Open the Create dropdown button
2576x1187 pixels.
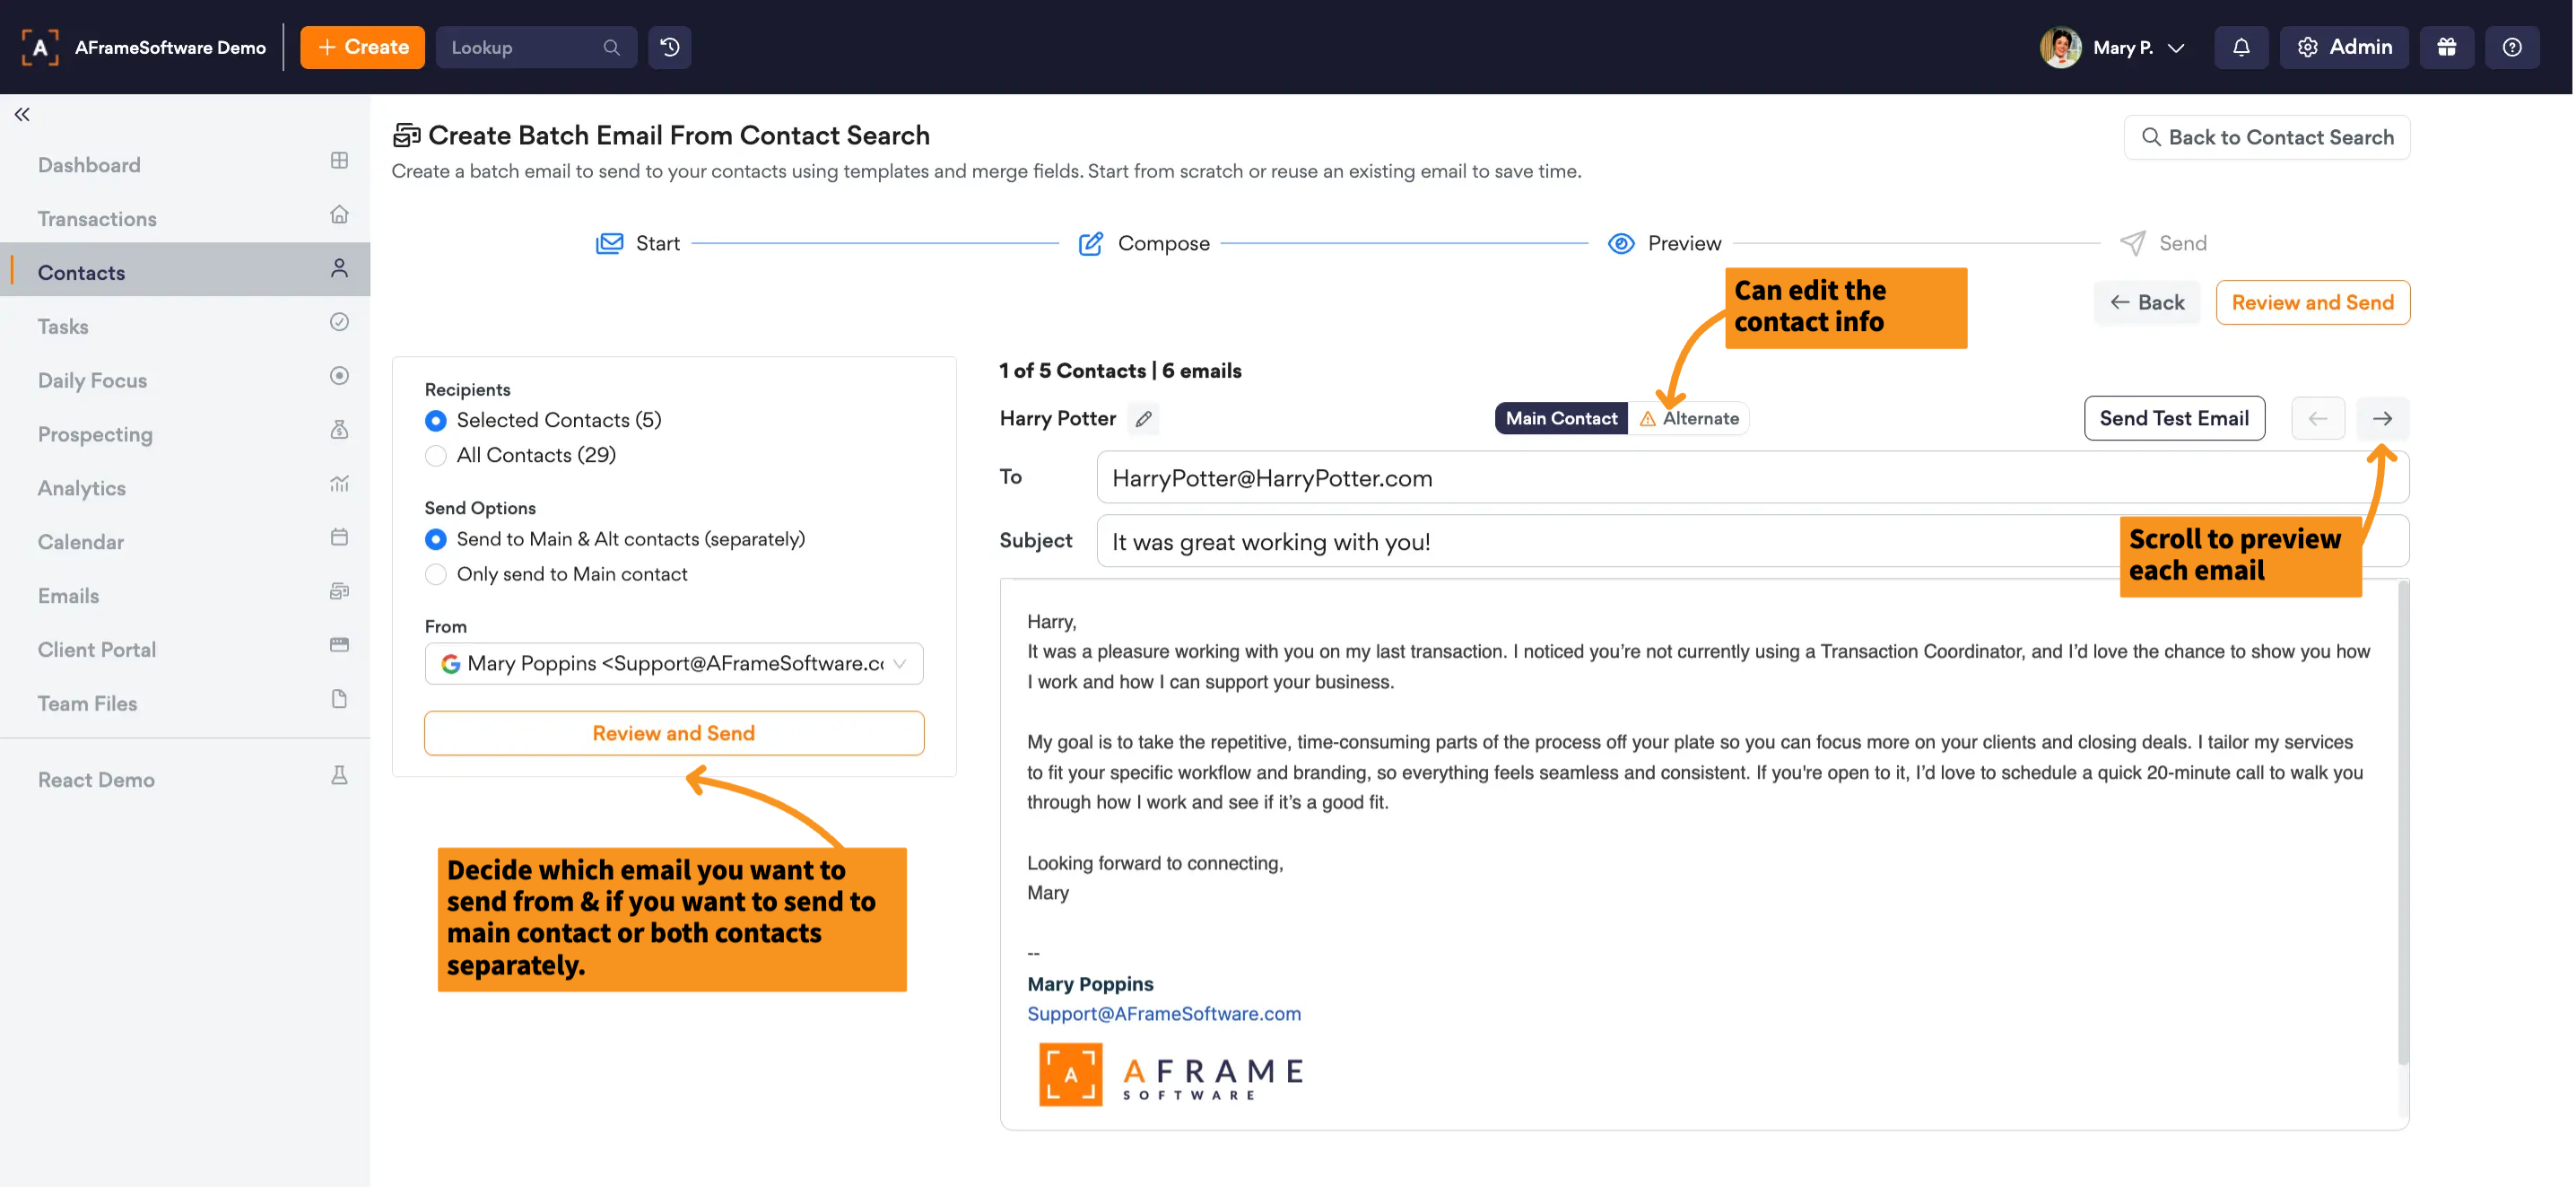click(x=362, y=47)
